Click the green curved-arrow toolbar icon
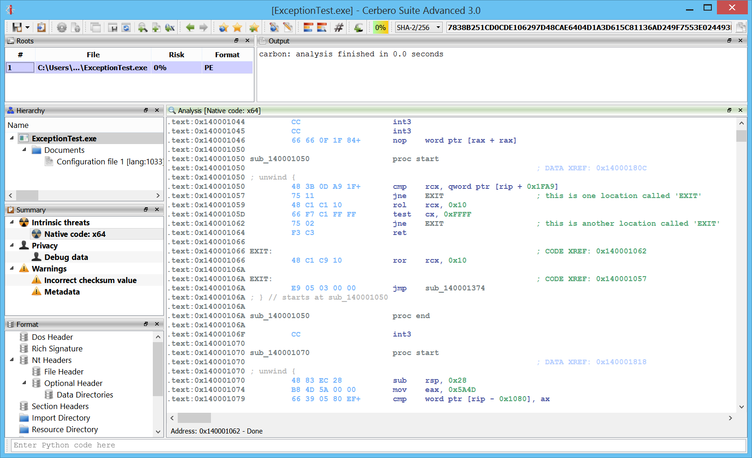 (x=358, y=27)
